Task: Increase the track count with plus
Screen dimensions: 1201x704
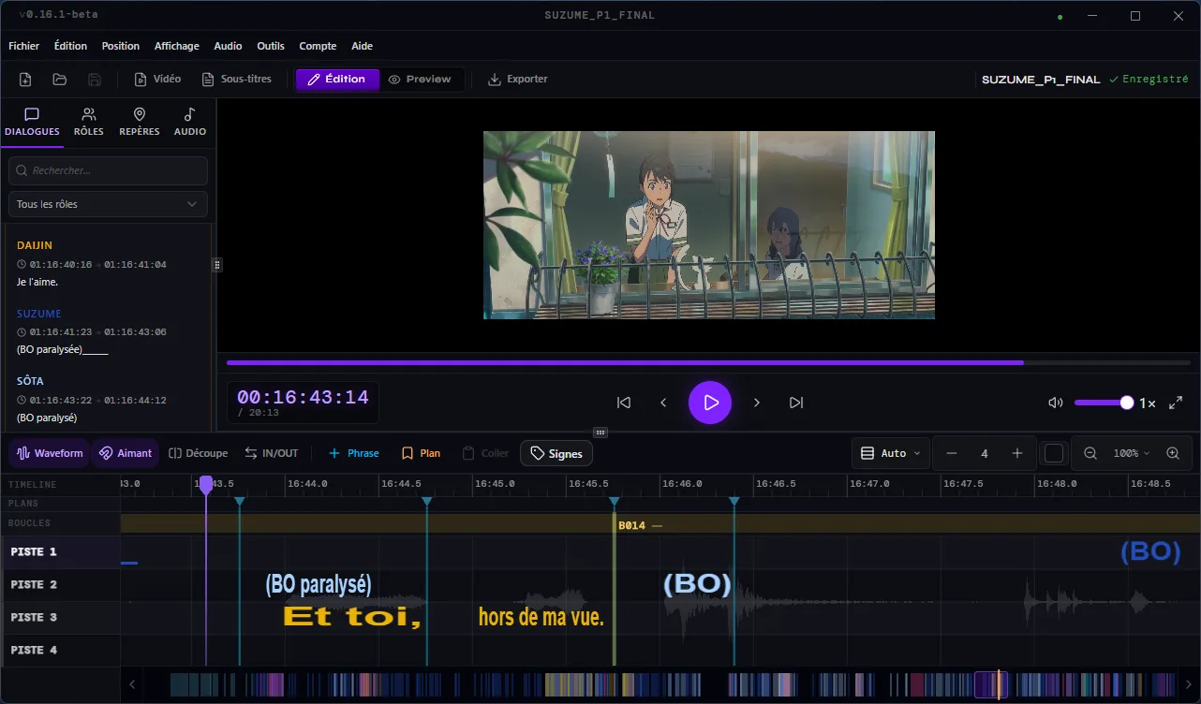Action: coord(1017,453)
